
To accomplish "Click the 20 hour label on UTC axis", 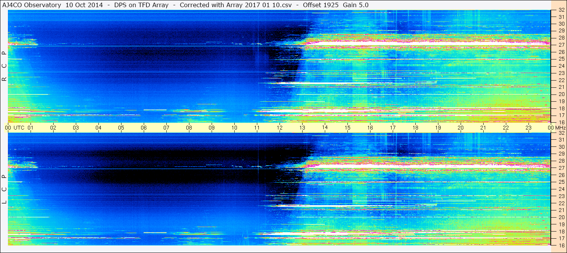I will [x=461, y=128].
